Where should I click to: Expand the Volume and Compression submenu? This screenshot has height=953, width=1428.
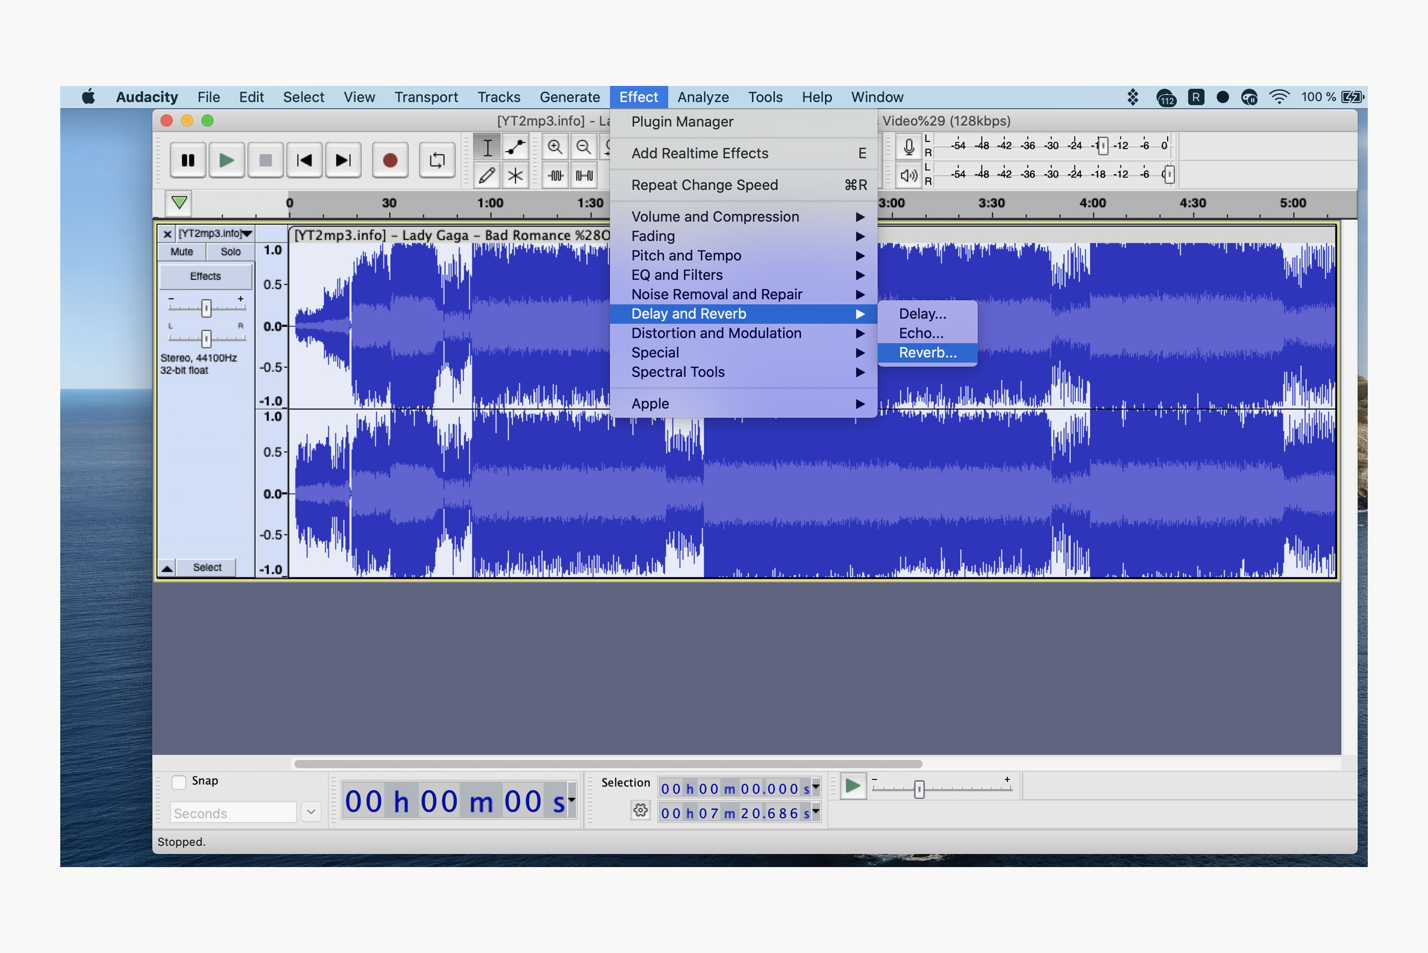[x=744, y=216]
